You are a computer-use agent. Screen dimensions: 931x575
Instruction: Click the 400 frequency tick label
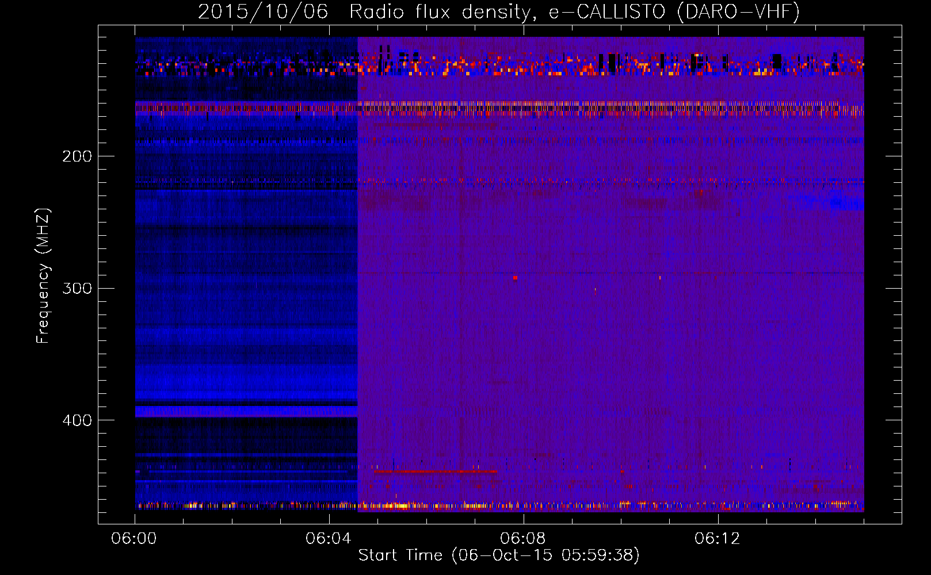coord(77,420)
